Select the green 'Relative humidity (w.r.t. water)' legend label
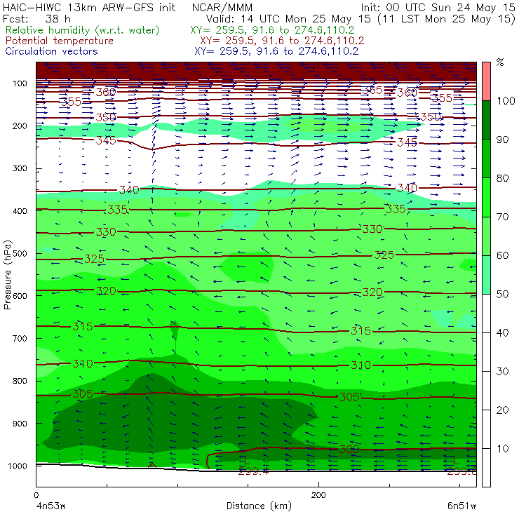Screen dimensions: 519x519 tap(83, 30)
